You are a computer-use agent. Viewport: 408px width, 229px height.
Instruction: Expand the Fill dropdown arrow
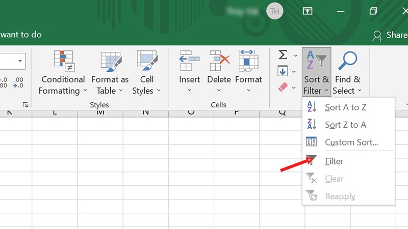294,71
